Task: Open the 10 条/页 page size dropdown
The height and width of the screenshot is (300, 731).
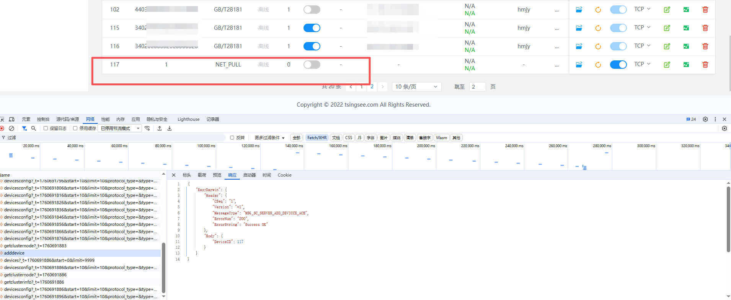Action: [416, 87]
